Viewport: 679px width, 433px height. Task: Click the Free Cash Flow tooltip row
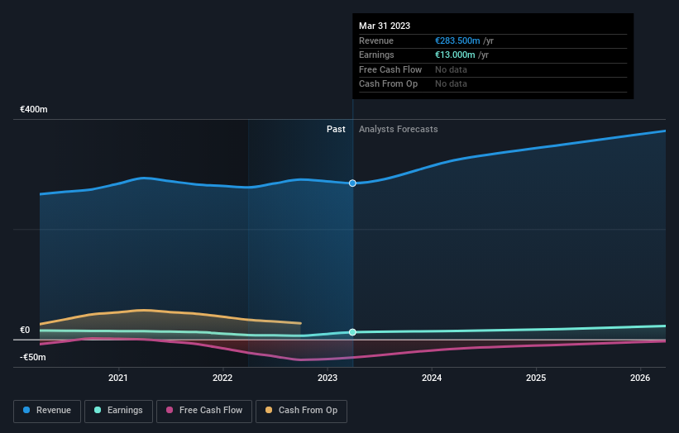tap(493, 69)
